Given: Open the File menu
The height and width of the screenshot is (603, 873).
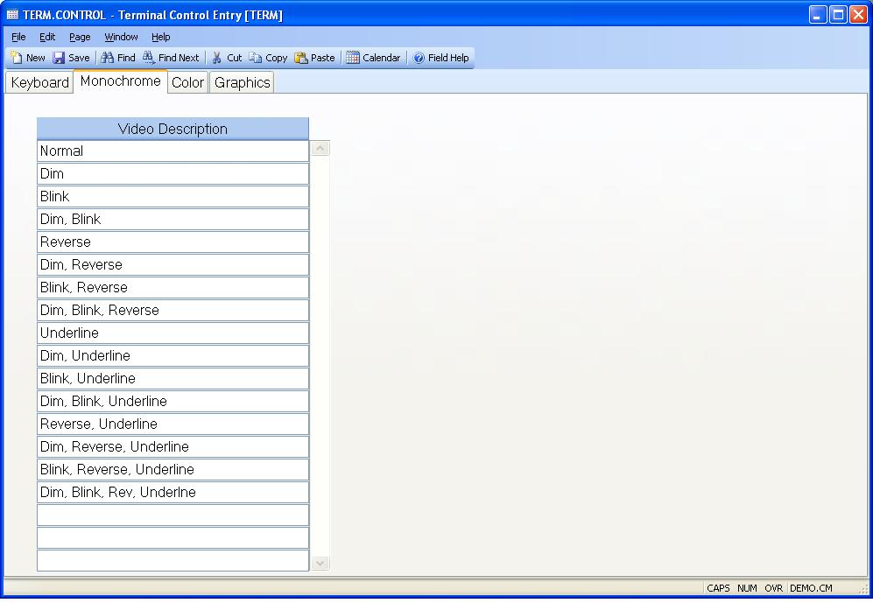Looking at the screenshot, I should pos(18,37).
